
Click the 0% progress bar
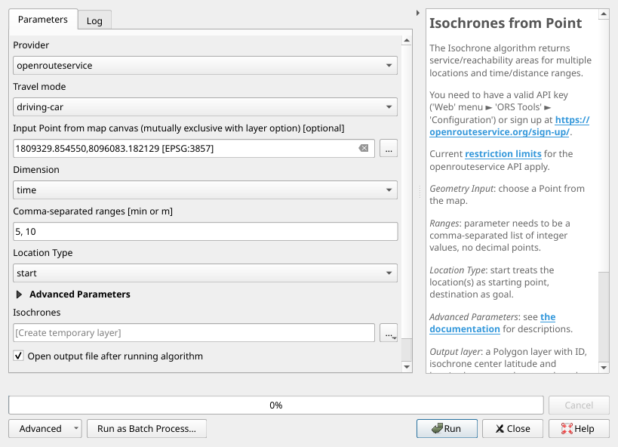(275, 405)
